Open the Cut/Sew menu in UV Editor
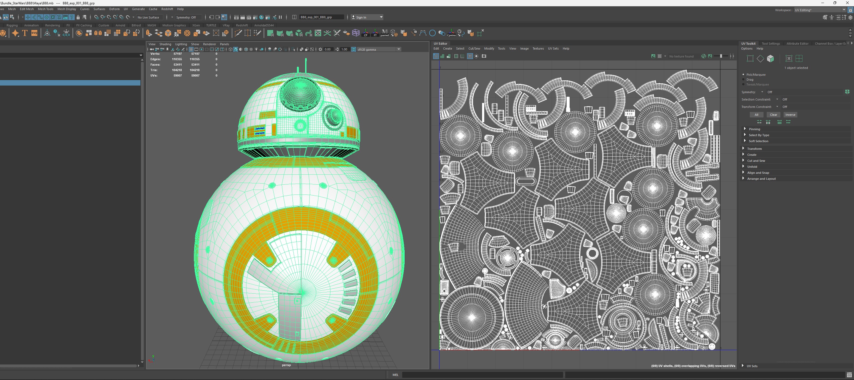The height and width of the screenshot is (380, 854). click(474, 48)
